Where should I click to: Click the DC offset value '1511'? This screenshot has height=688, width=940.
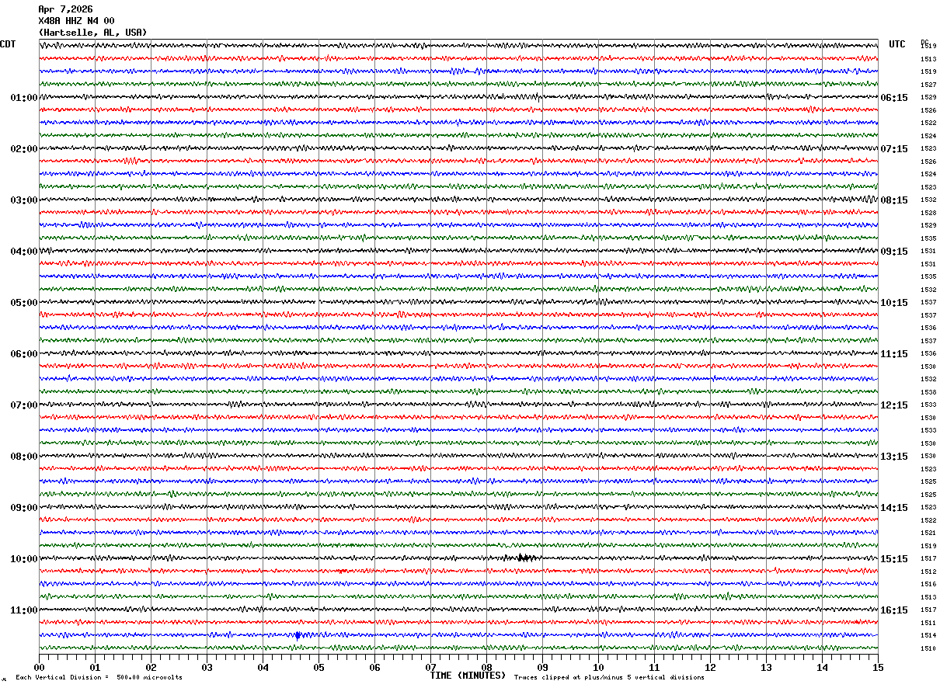(928, 623)
